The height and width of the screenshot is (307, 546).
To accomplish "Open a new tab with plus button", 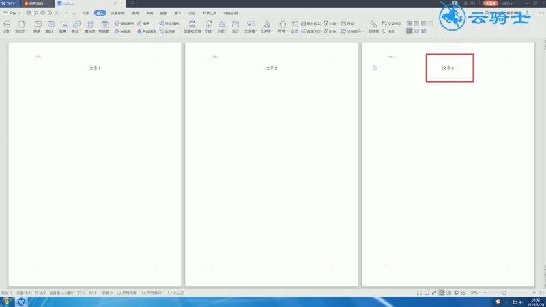I will point(132,3).
